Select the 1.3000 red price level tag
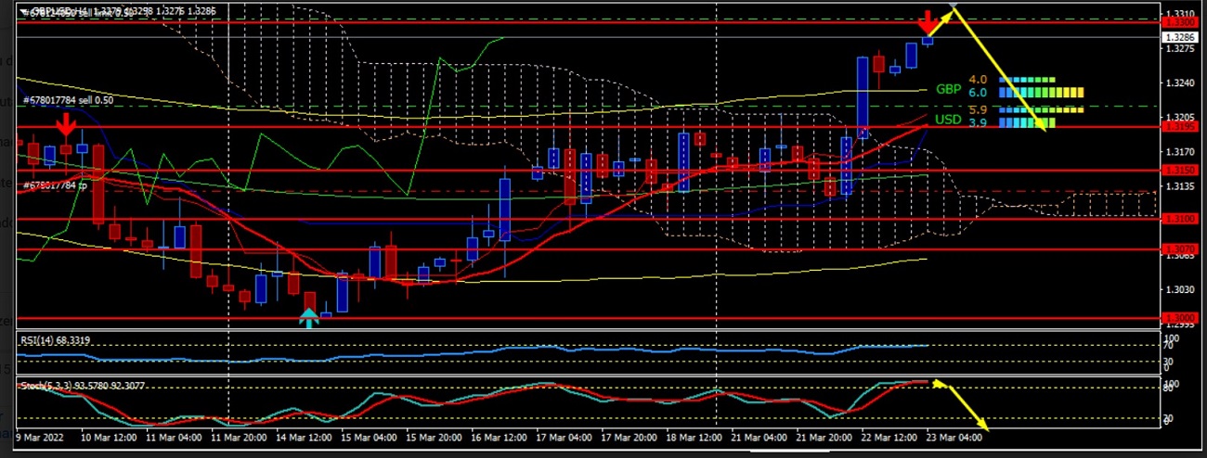Viewport: 1207px width, 458px height. (x=1179, y=318)
